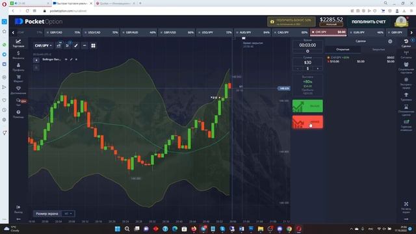The height and width of the screenshot is (234, 416).
Task: Switch to the GBP/AUD asset tab
Action: point(138,32)
